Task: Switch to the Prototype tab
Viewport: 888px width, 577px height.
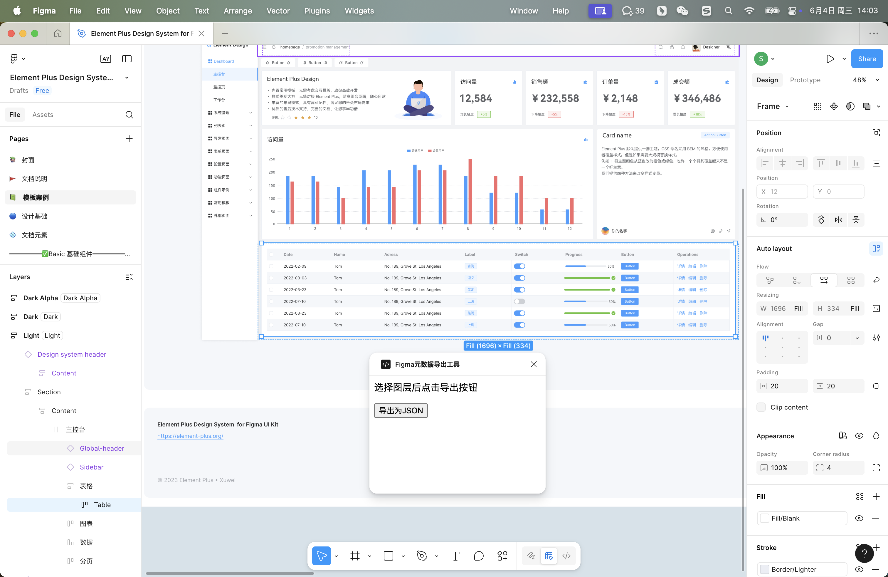Action: pos(805,80)
